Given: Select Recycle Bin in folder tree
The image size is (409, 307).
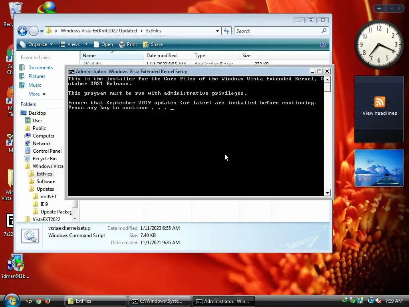Looking at the screenshot, I should pos(45,158).
